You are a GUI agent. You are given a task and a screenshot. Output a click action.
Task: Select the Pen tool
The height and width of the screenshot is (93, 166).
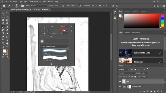pos(7,37)
